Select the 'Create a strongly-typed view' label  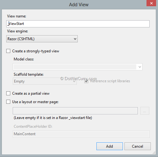coord(36,51)
